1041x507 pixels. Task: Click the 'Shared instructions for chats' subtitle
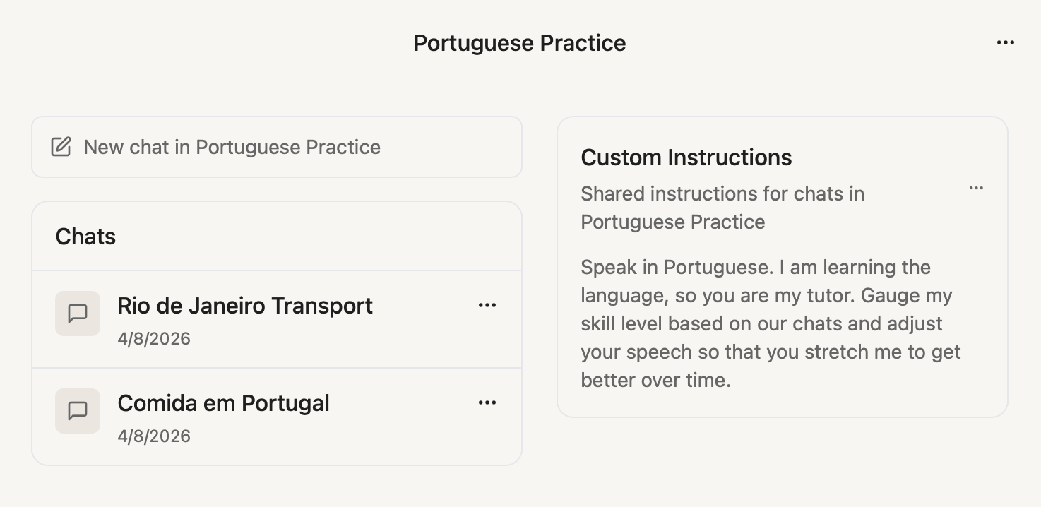tap(722, 208)
